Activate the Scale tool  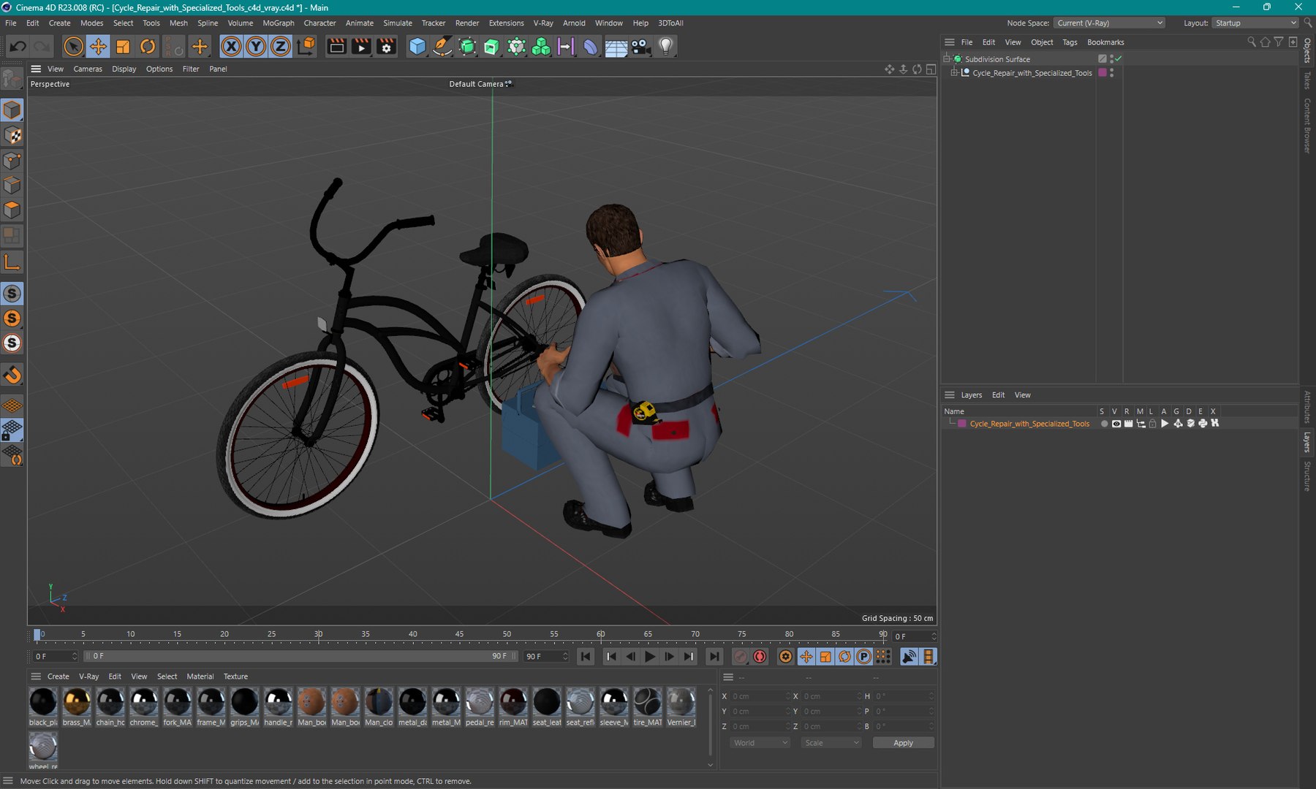123,46
